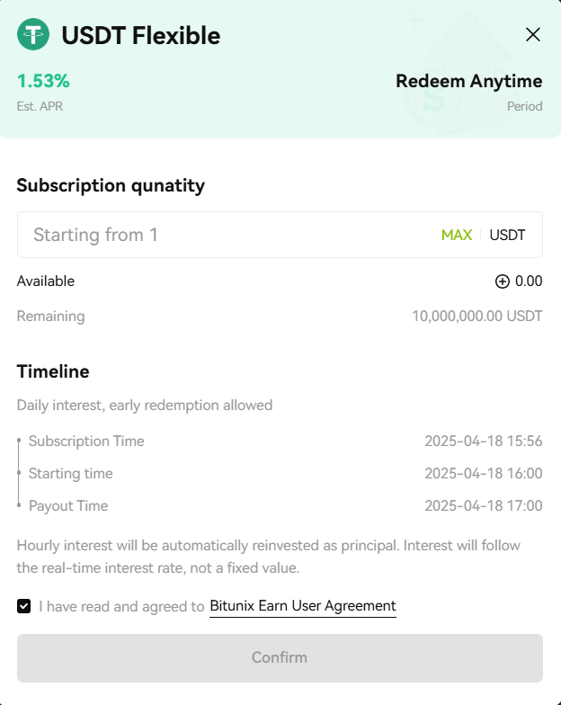Click the Remaining 10,000,000.00 USDT amount
The height and width of the screenshot is (705, 561).
pos(476,317)
